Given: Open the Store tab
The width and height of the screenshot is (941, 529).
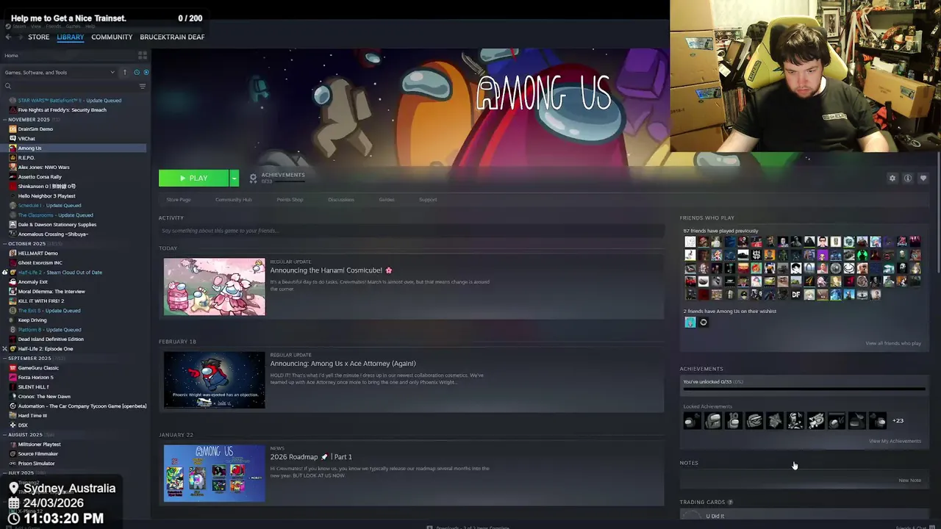Looking at the screenshot, I should [x=39, y=37].
